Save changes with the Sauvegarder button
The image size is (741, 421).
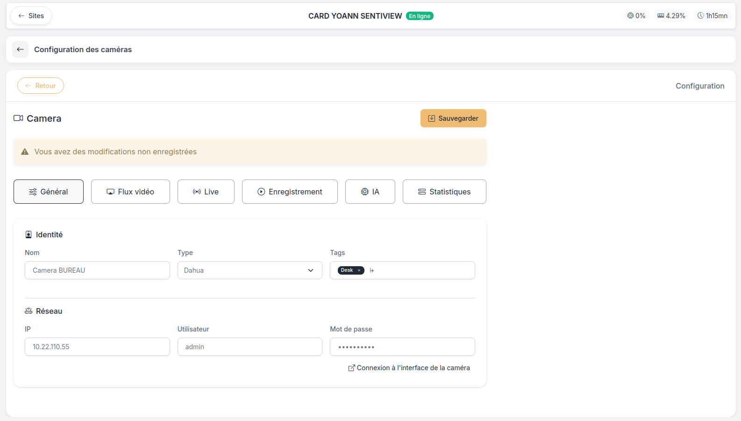pyautogui.click(x=453, y=118)
